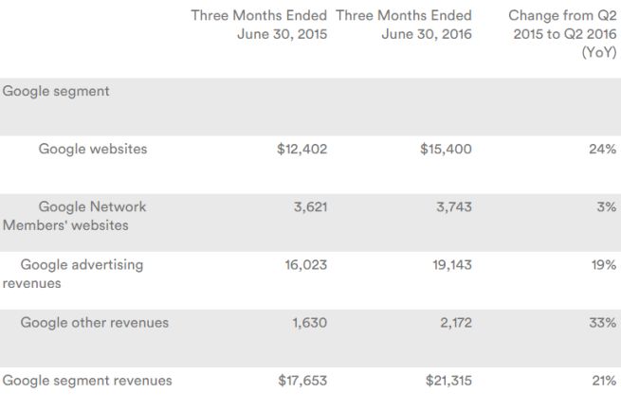Click the June 30, 2016 column header

[x=403, y=26]
